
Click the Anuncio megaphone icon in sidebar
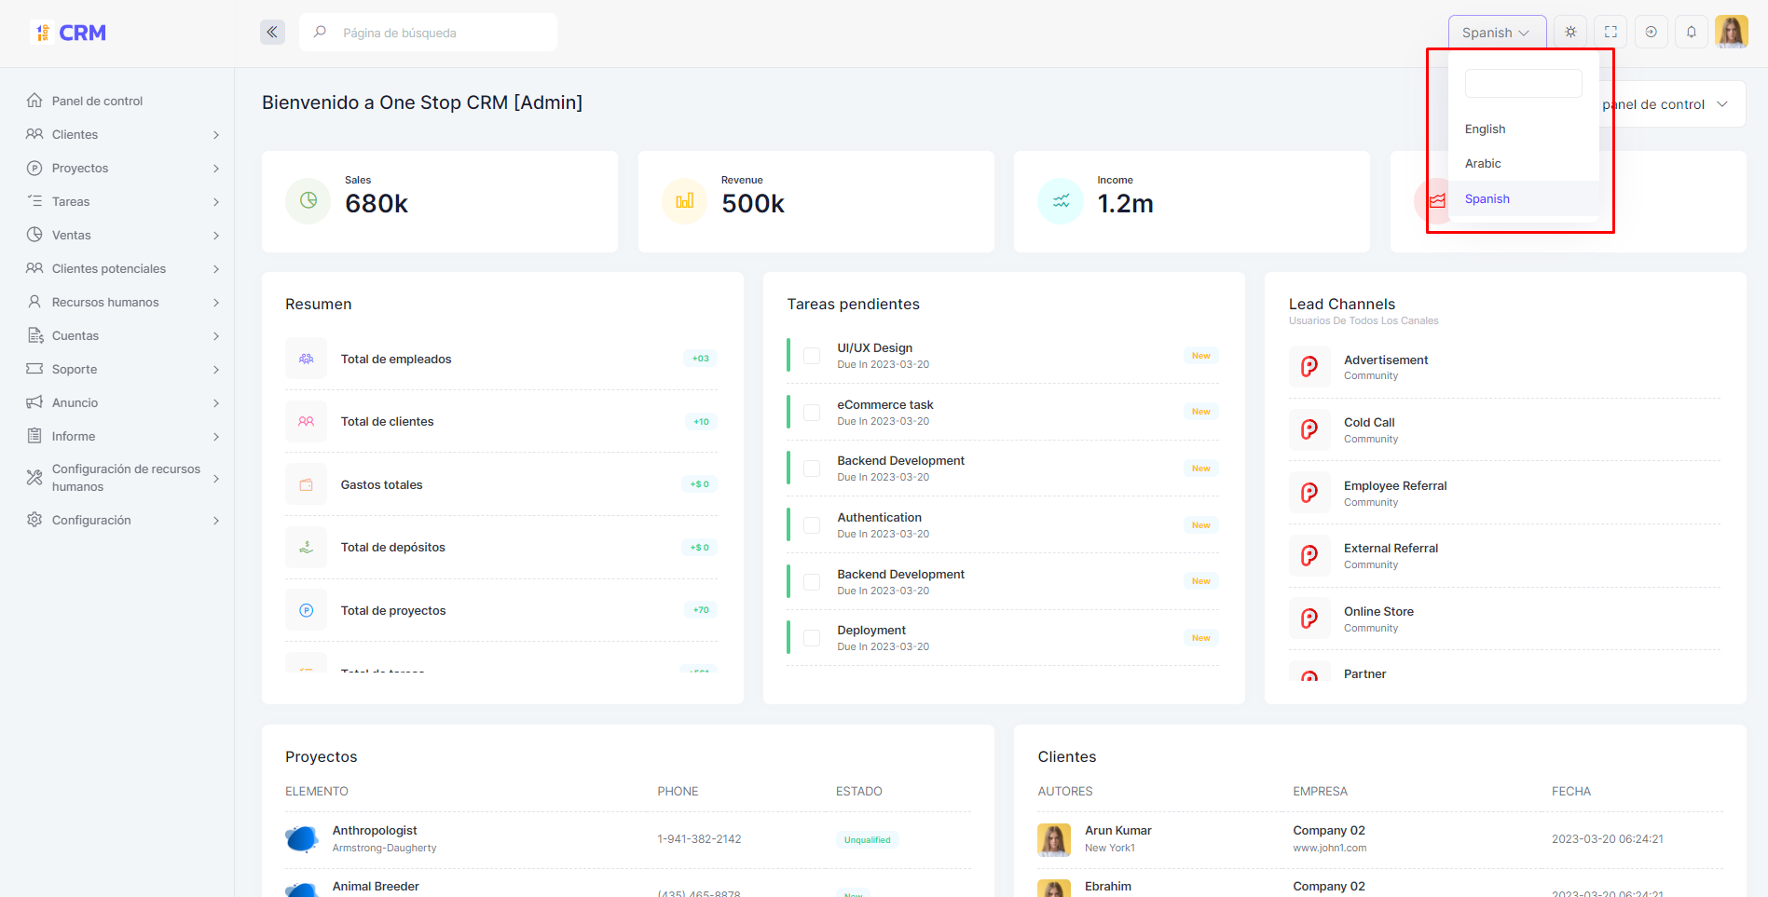coord(34,401)
